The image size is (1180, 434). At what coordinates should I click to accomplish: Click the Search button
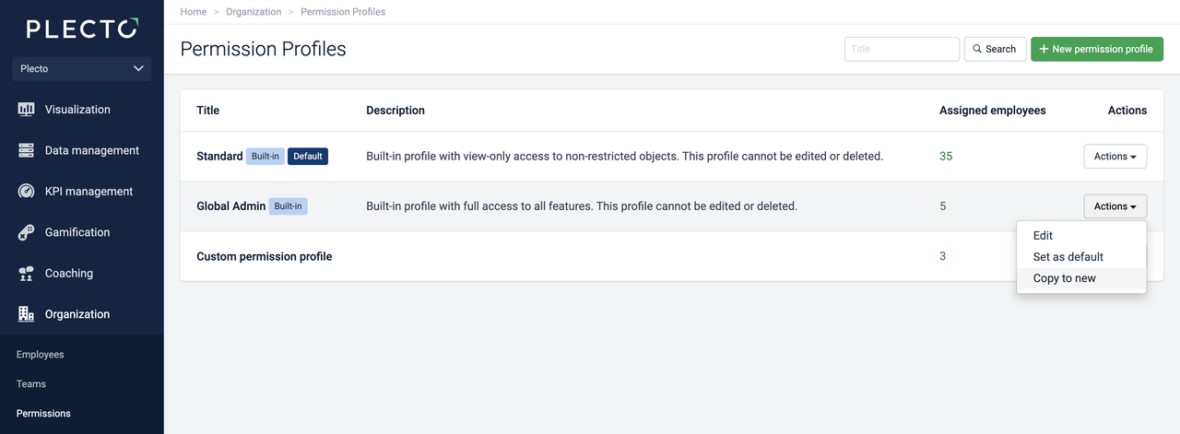tap(995, 49)
